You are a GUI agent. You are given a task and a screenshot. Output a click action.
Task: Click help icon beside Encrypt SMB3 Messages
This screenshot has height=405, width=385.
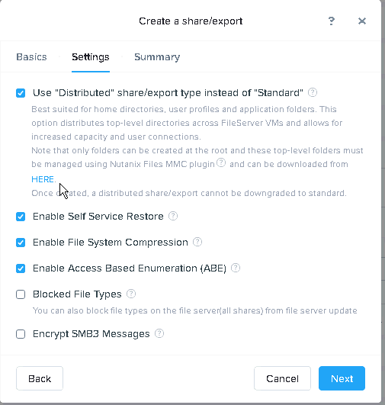(159, 333)
